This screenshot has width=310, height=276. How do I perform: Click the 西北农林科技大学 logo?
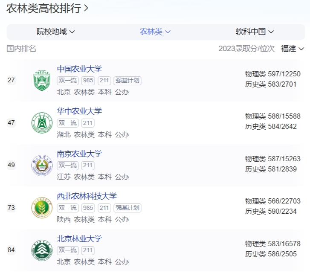(x=42, y=208)
